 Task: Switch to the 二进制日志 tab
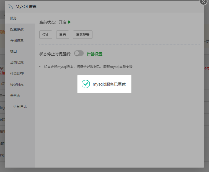point(20,107)
